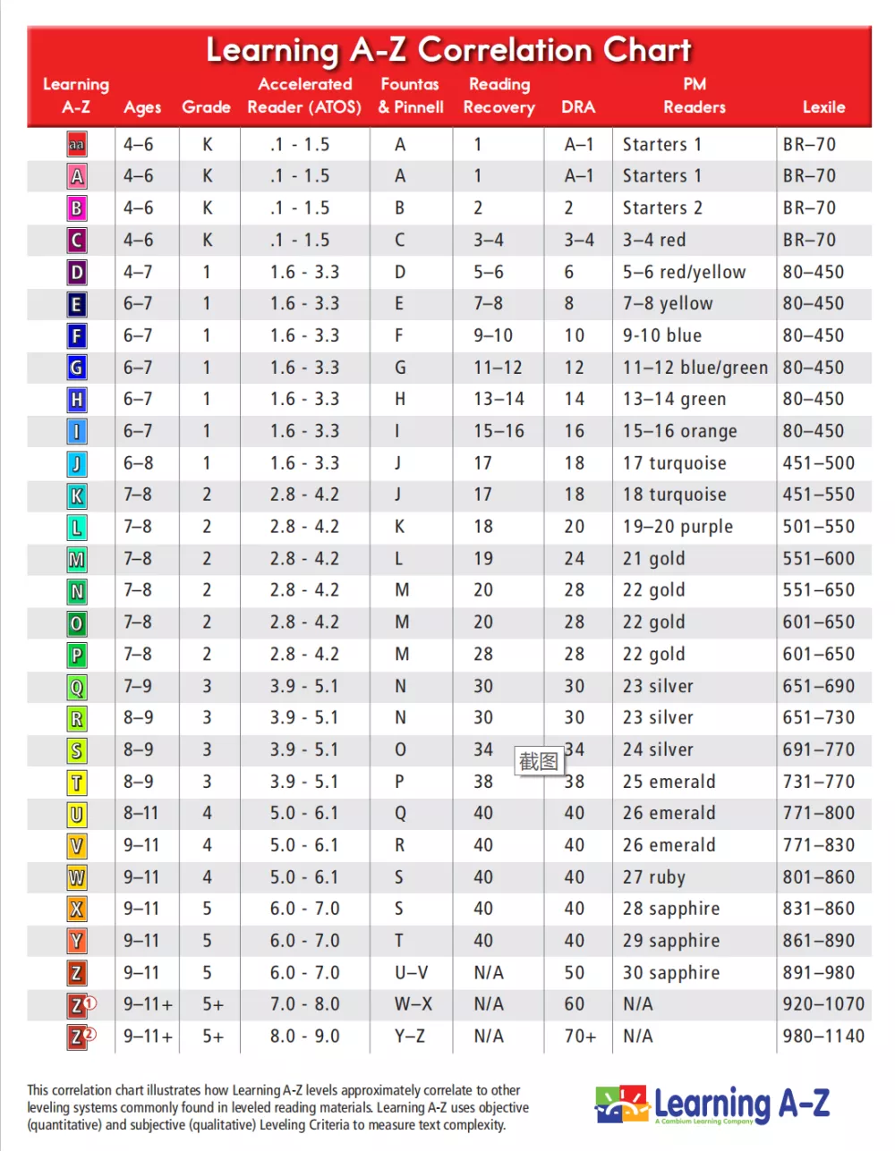
Task: Click the yellow level T icon
Action: pos(77,783)
